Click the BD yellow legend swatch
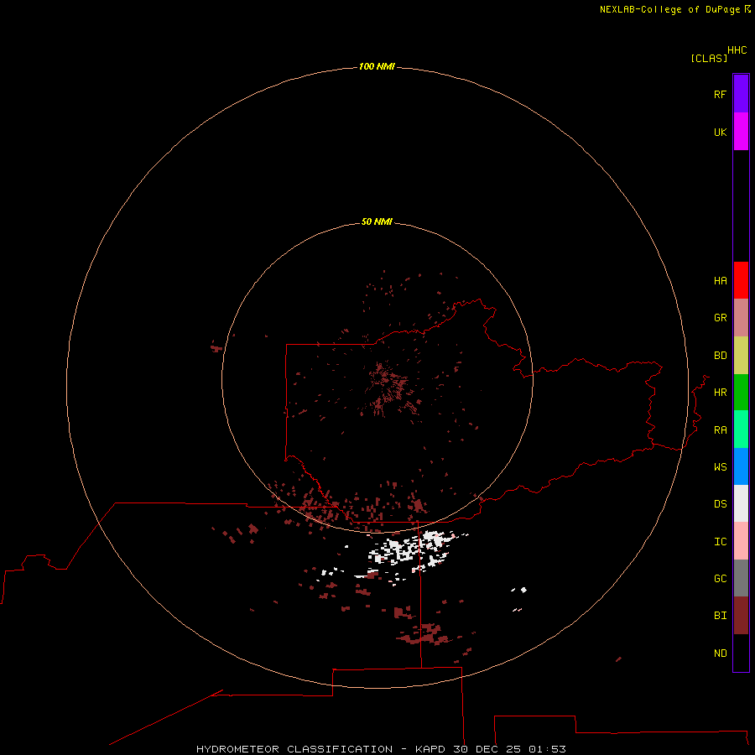 pos(741,356)
